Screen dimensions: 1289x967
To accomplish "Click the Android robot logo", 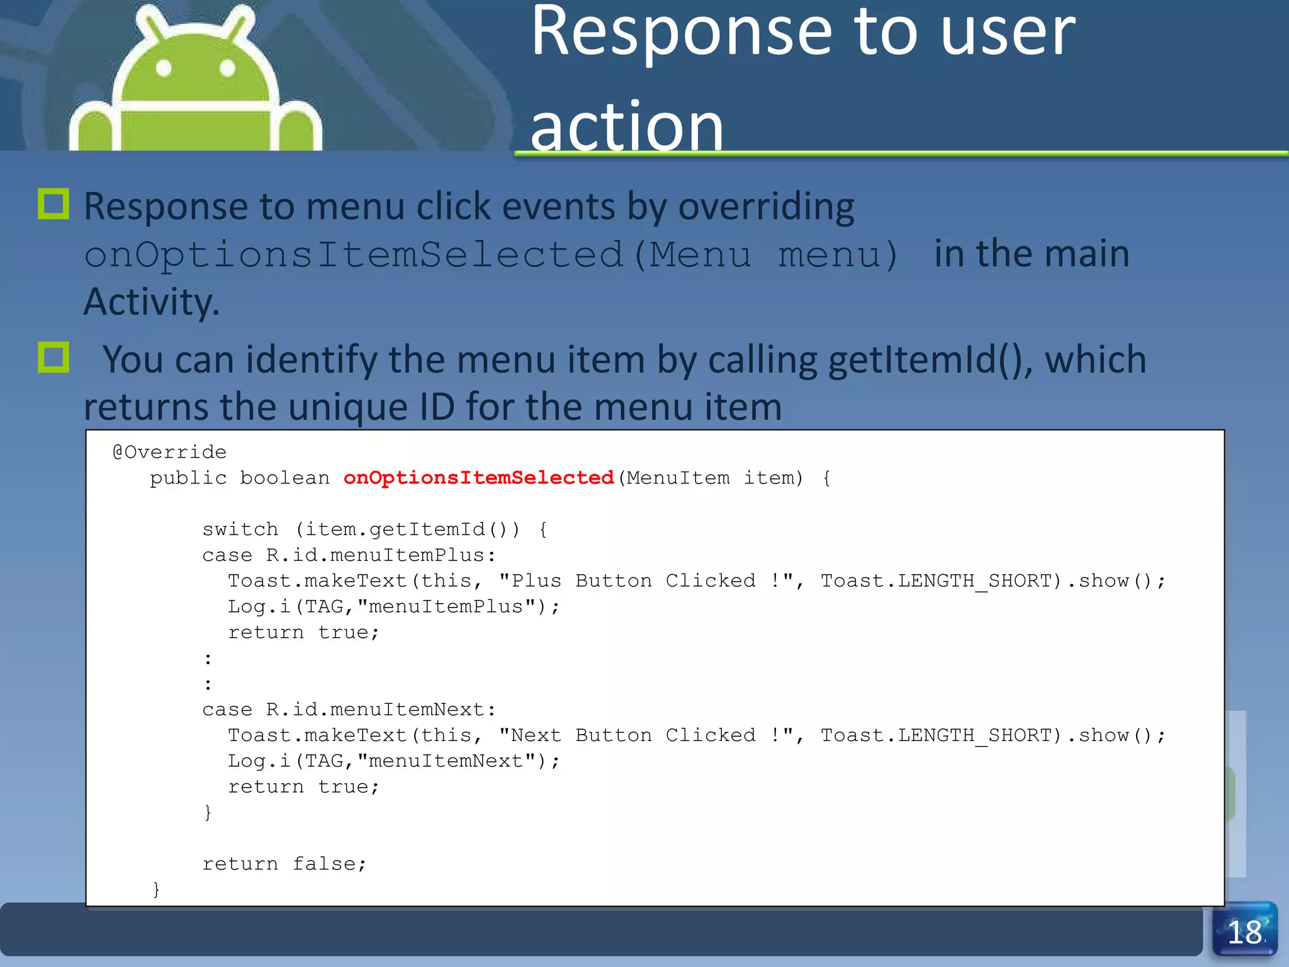I will pos(196,79).
